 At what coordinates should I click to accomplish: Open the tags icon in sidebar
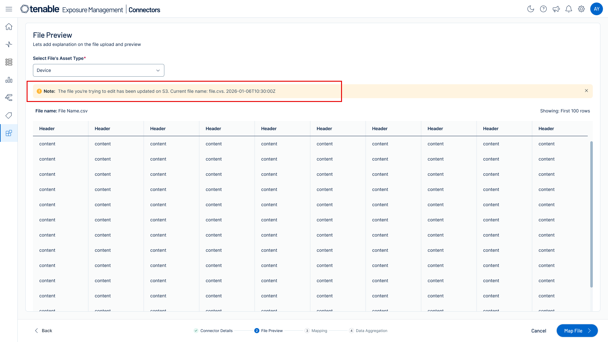tap(9, 115)
